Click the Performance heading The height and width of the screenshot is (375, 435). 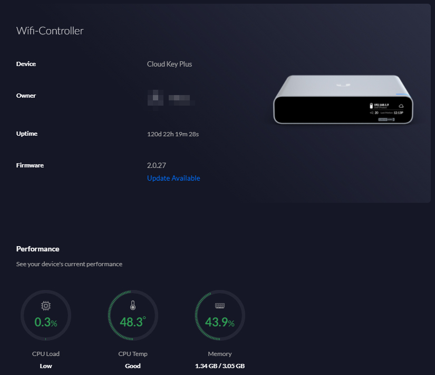[x=38, y=249]
